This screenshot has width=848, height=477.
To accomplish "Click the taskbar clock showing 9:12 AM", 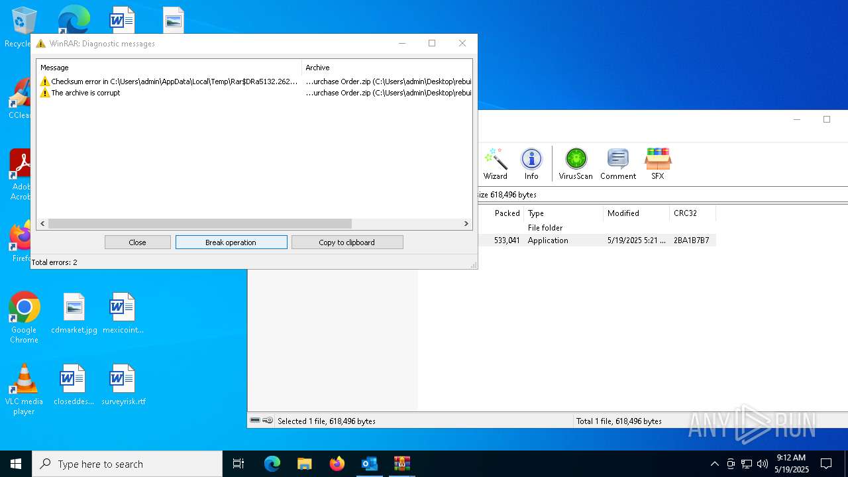I will click(791, 464).
